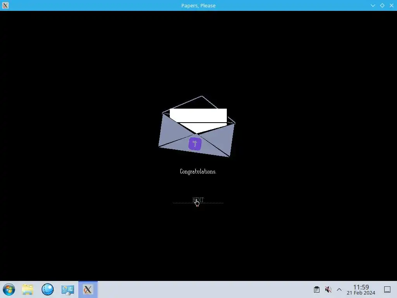This screenshot has height=298, width=397.
Task: Open the file manager from the taskbar
Action: (x=28, y=289)
